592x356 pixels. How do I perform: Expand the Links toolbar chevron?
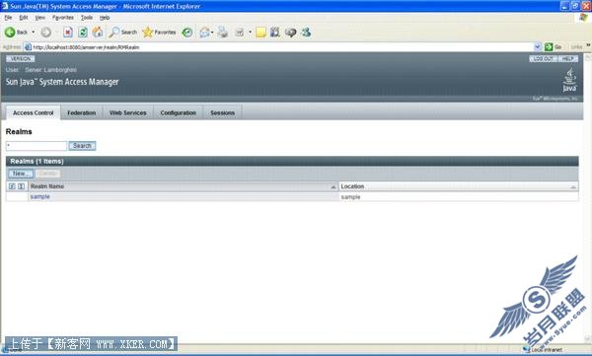coord(588,45)
